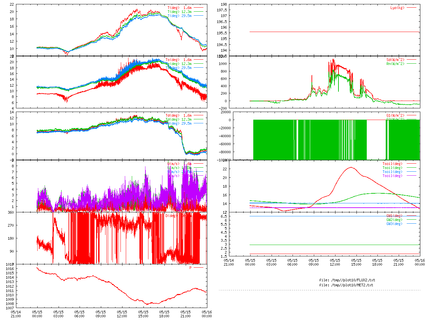The image size is (426, 320).
Task: Click the '180' tick on the wind direction plot
Action: [x=11, y=238]
